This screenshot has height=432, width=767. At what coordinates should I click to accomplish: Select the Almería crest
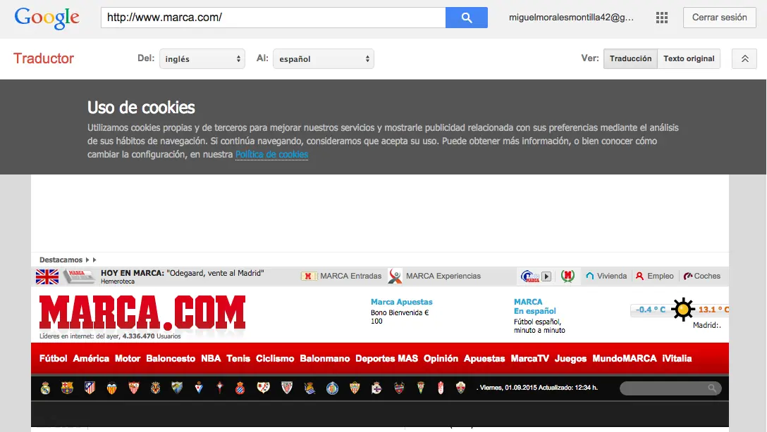point(355,388)
